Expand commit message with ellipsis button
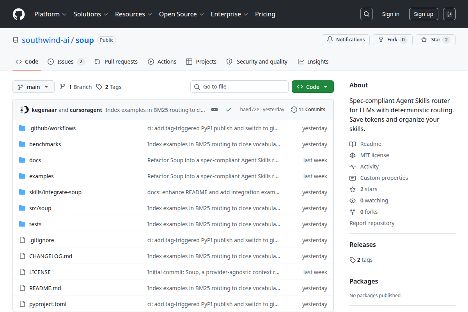 click(x=214, y=110)
